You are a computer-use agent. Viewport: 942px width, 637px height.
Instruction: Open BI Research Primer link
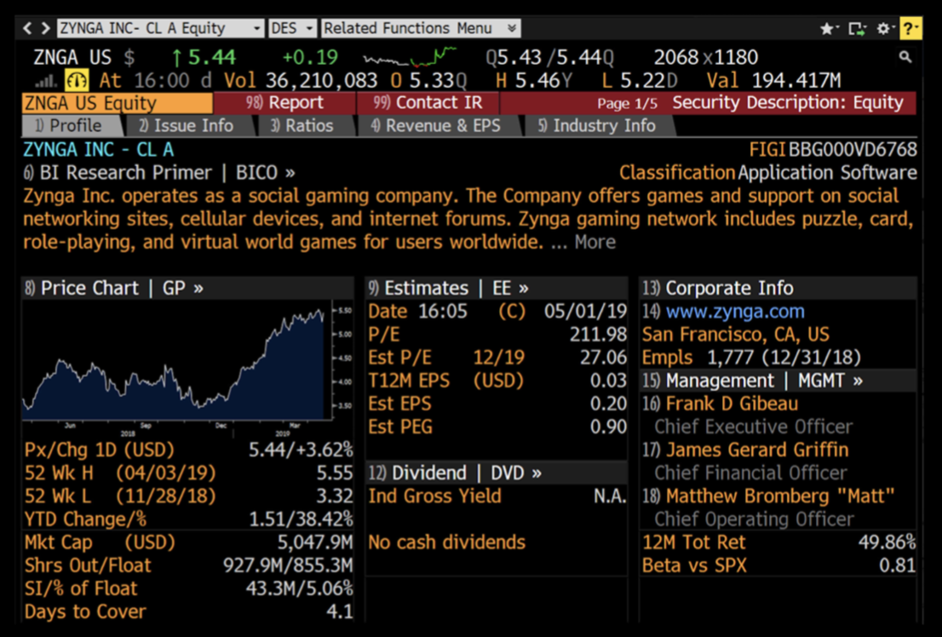coord(125,173)
